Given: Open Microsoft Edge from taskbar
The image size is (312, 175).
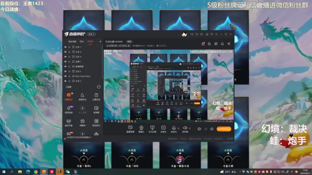Looking at the screenshot, I should coord(28,172).
